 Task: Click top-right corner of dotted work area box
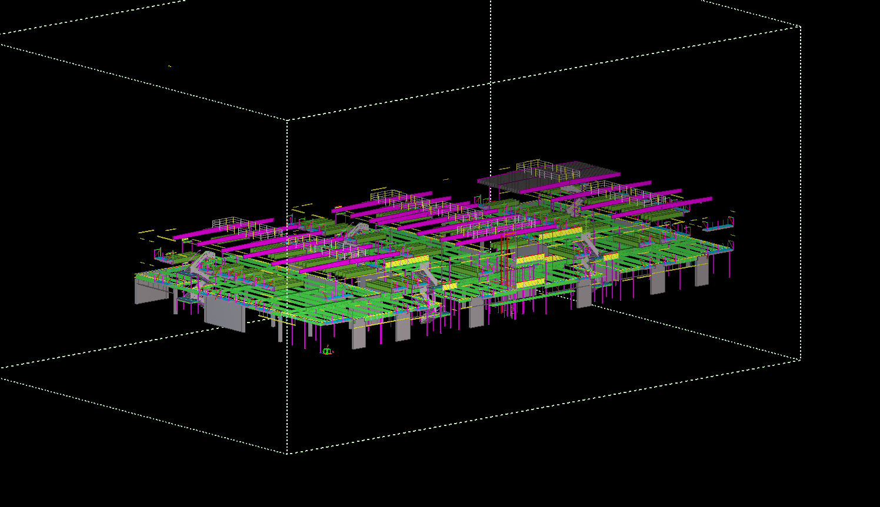pos(800,26)
